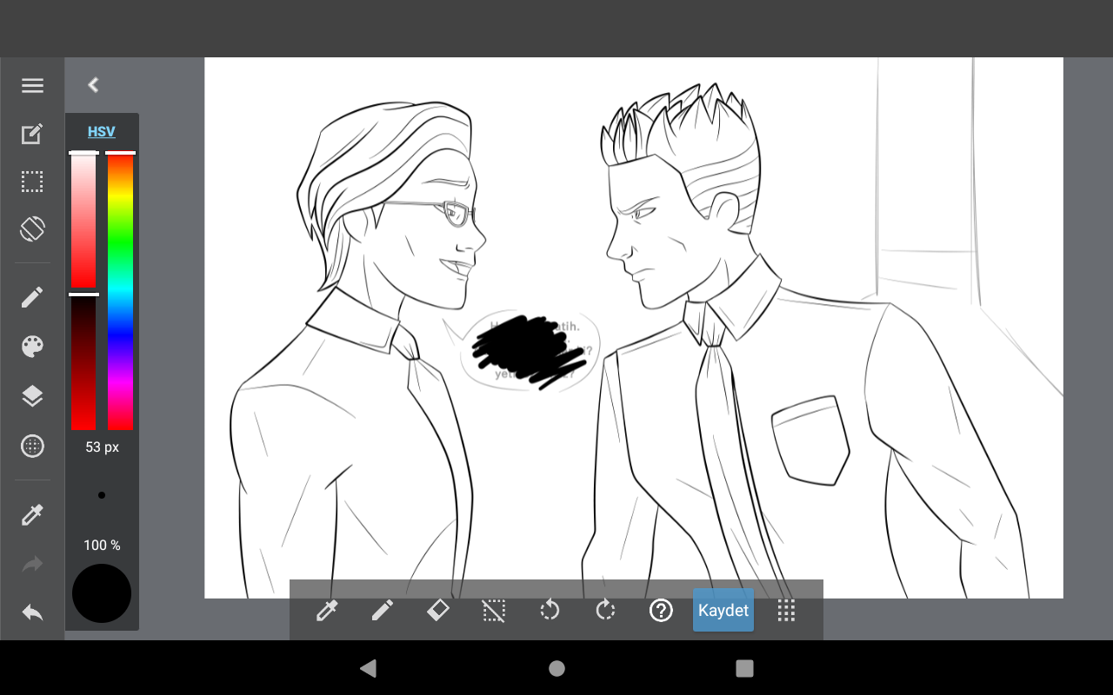
Task: Tap the Kaydet save button
Action: tap(723, 611)
